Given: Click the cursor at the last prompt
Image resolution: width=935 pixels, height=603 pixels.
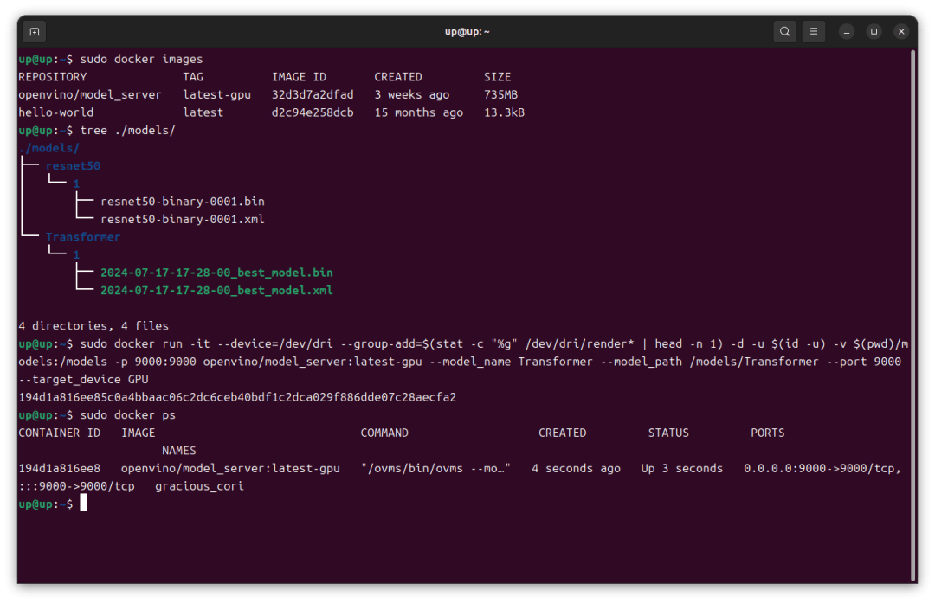Looking at the screenshot, I should tap(83, 504).
